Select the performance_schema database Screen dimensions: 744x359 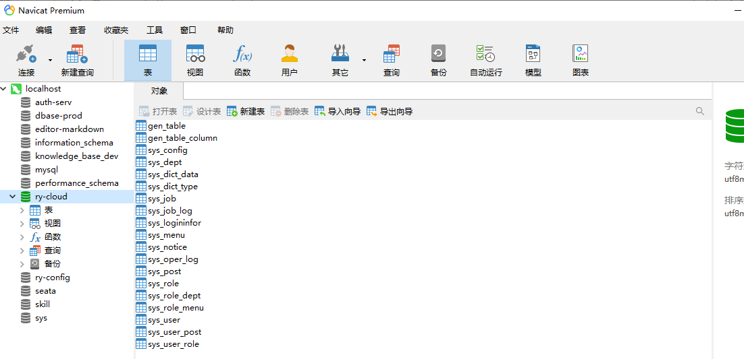pyautogui.click(x=77, y=183)
